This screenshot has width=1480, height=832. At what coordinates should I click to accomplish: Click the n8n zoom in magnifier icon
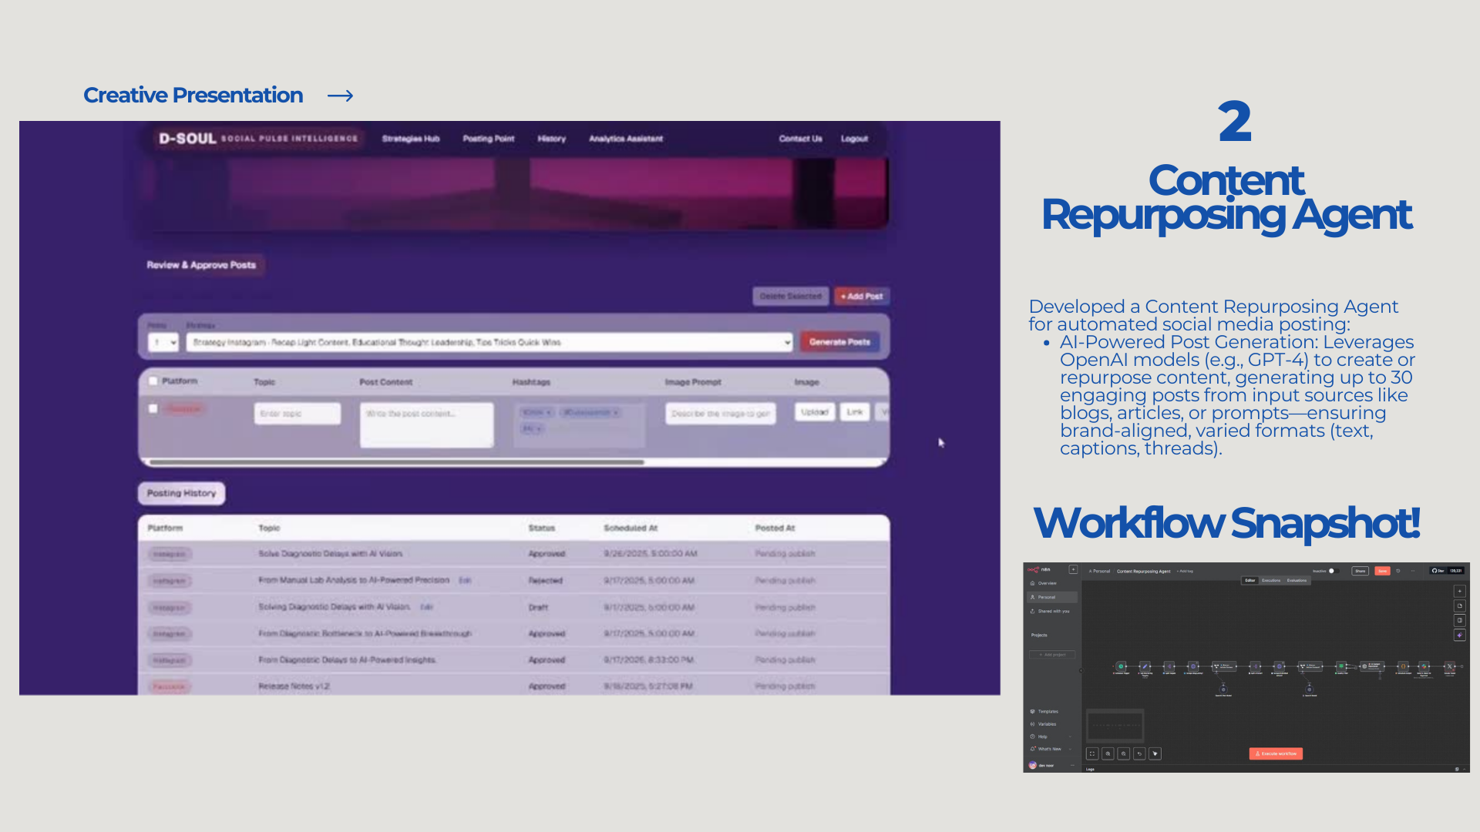[x=1108, y=753]
